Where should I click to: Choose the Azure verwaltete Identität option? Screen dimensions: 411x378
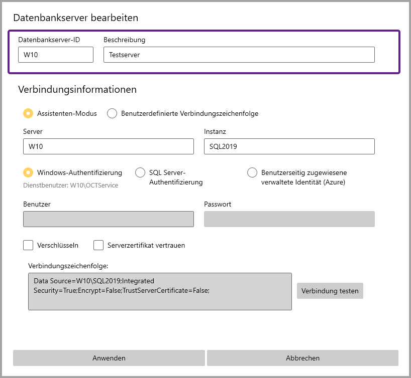(x=253, y=172)
